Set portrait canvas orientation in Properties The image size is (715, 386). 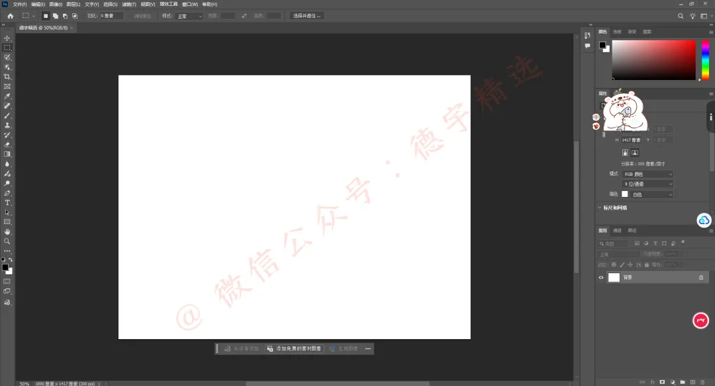coord(625,153)
